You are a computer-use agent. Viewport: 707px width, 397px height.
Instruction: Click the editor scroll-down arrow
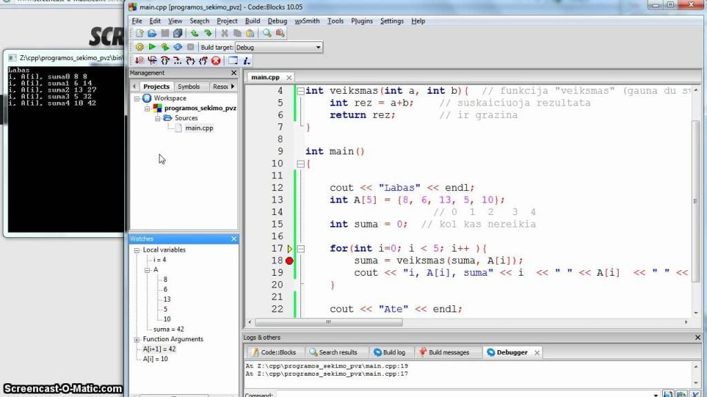tap(696, 313)
